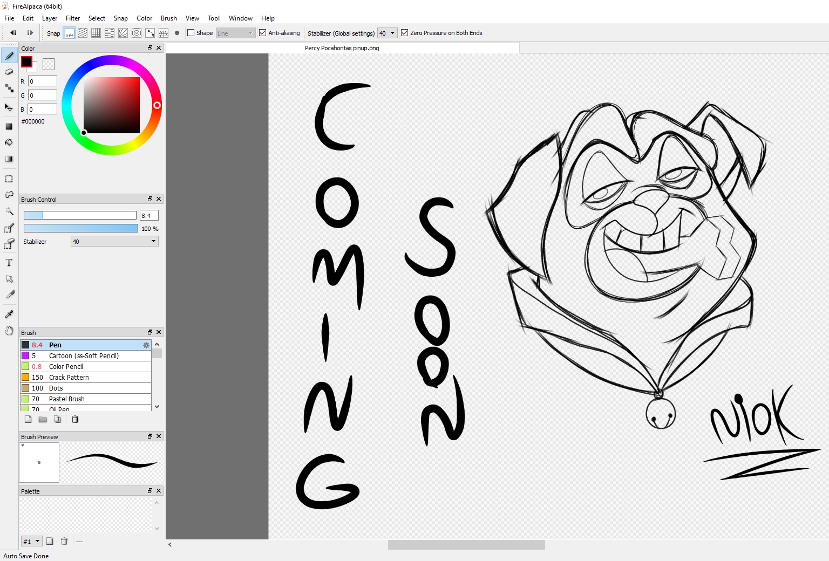
Task: Open the Snap menu
Action: tap(121, 18)
